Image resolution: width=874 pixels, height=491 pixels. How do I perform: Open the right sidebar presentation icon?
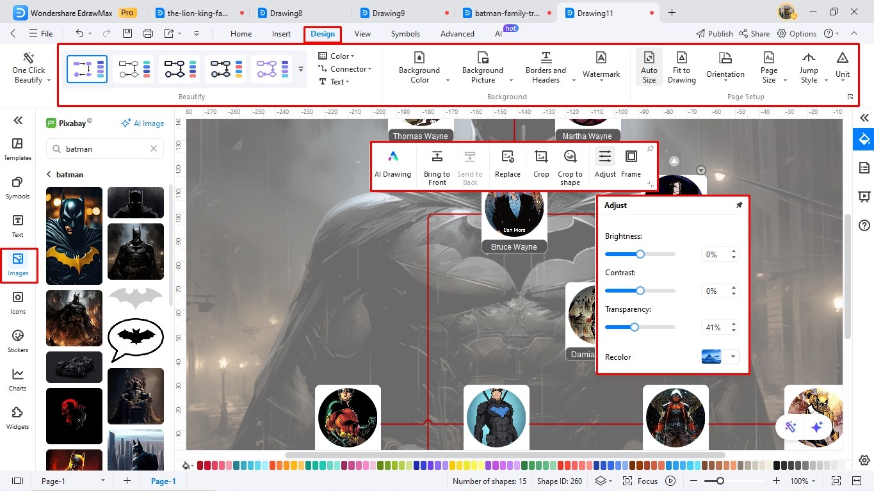[864, 197]
